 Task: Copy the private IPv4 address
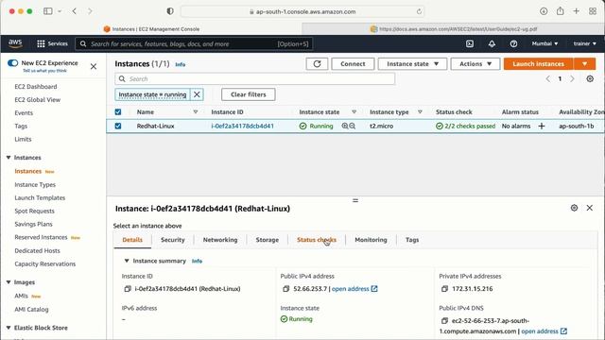pos(444,289)
